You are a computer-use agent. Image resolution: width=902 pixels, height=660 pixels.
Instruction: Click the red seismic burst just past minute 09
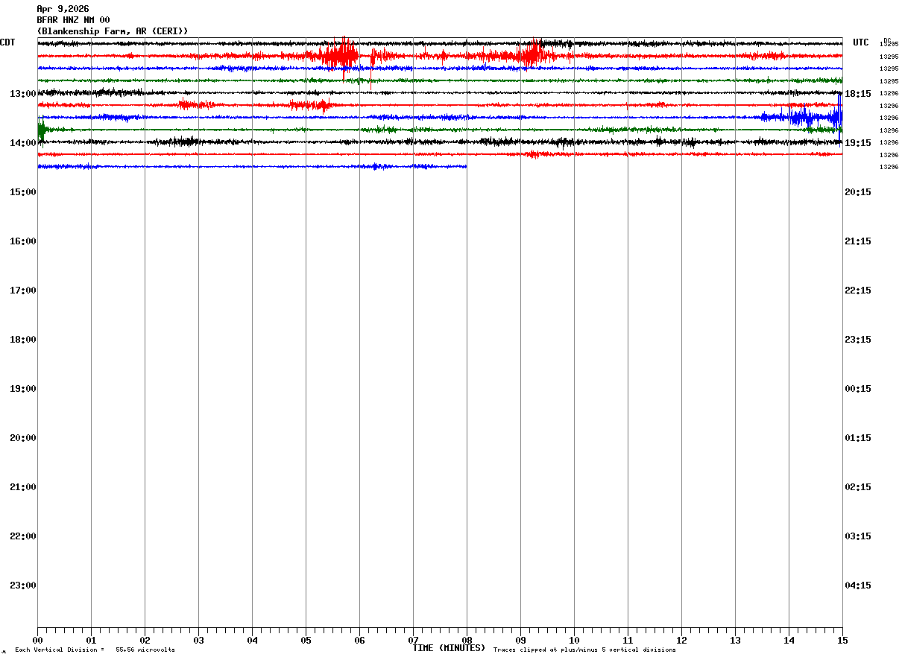point(533,55)
